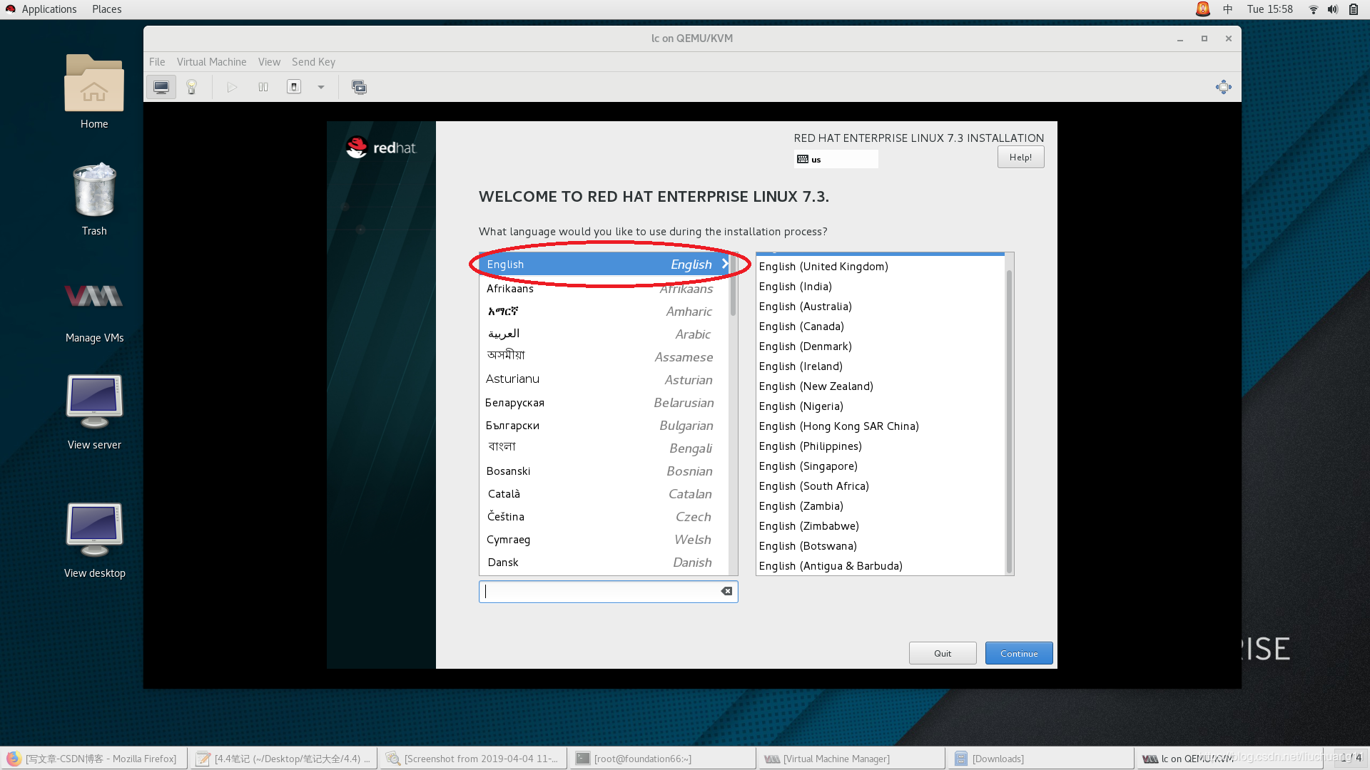Switch to root@foundation66 terminal in taskbar

663,759
